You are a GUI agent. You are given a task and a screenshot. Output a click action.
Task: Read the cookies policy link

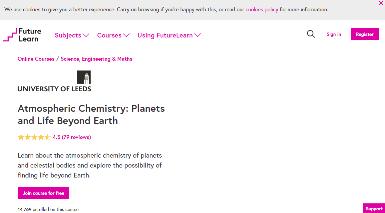point(262,9)
